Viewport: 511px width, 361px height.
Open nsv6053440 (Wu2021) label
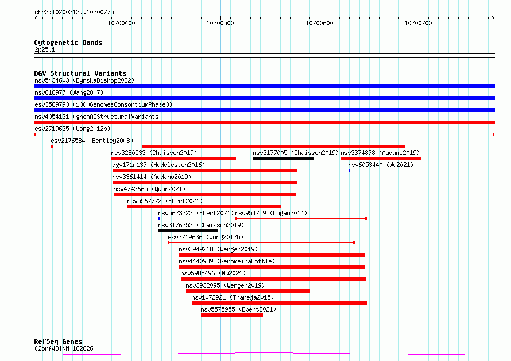tap(381, 165)
